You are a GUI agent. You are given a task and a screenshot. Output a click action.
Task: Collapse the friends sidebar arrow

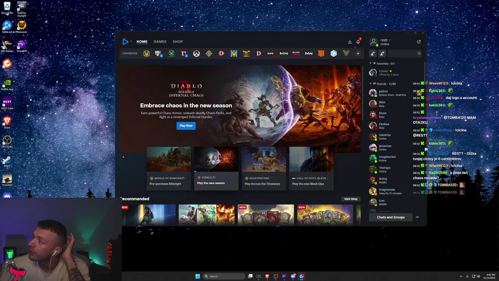pyautogui.click(x=417, y=217)
